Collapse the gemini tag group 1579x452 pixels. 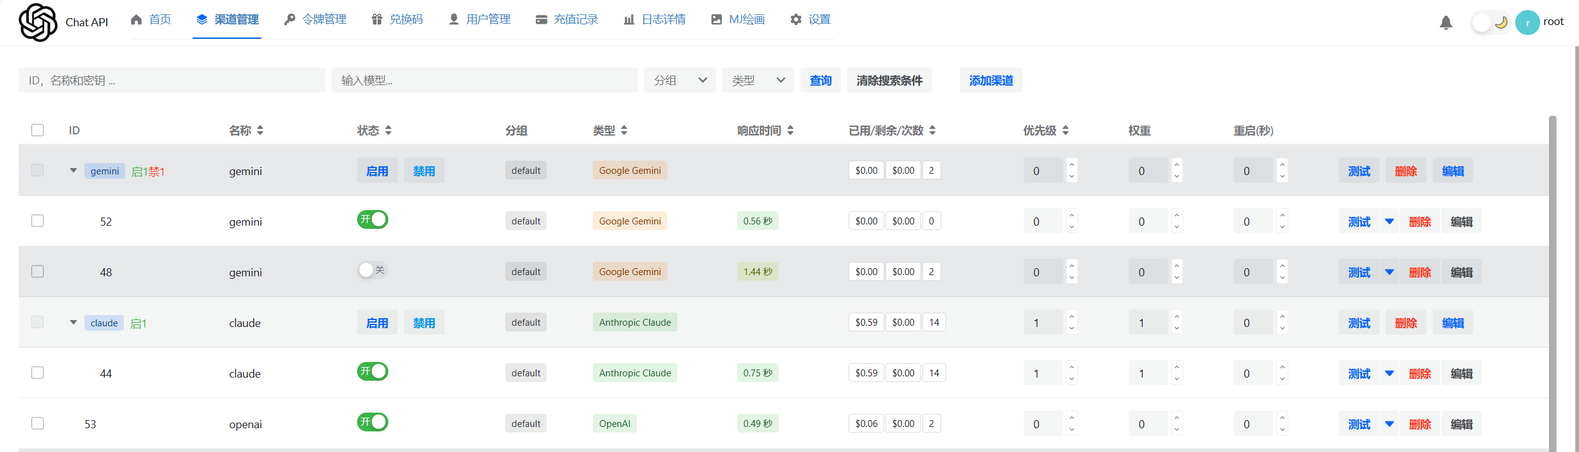click(x=73, y=171)
